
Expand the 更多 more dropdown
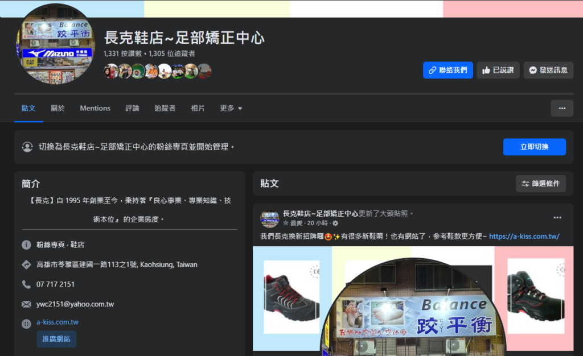[x=231, y=109]
